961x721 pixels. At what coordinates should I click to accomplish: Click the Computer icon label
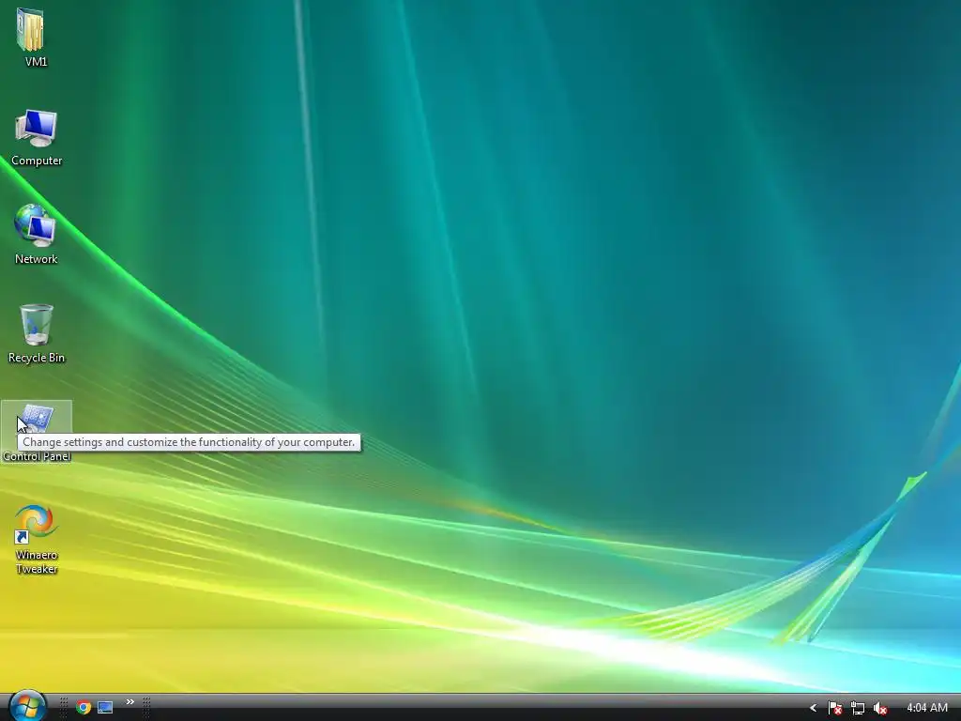pyautogui.click(x=37, y=160)
